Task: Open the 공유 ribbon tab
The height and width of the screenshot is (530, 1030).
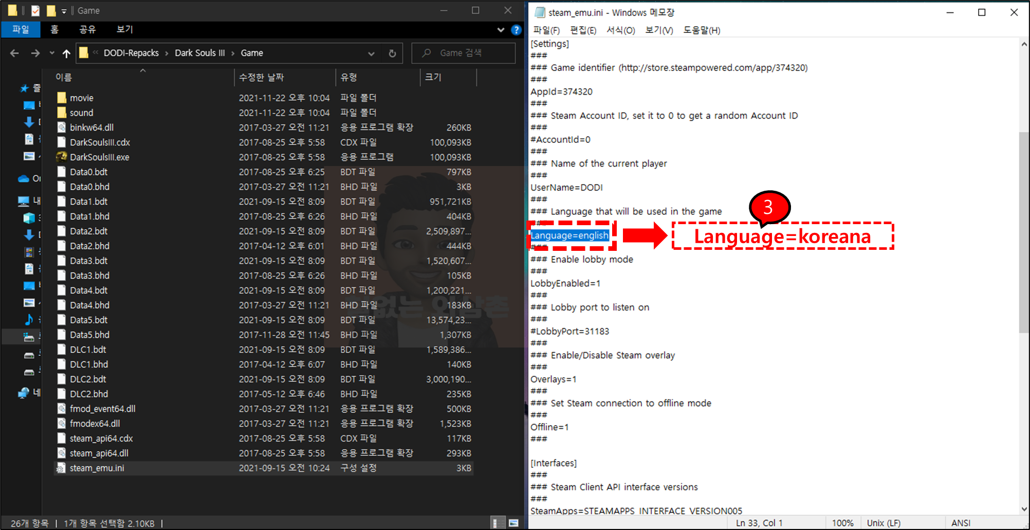Action: coord(87,29)
